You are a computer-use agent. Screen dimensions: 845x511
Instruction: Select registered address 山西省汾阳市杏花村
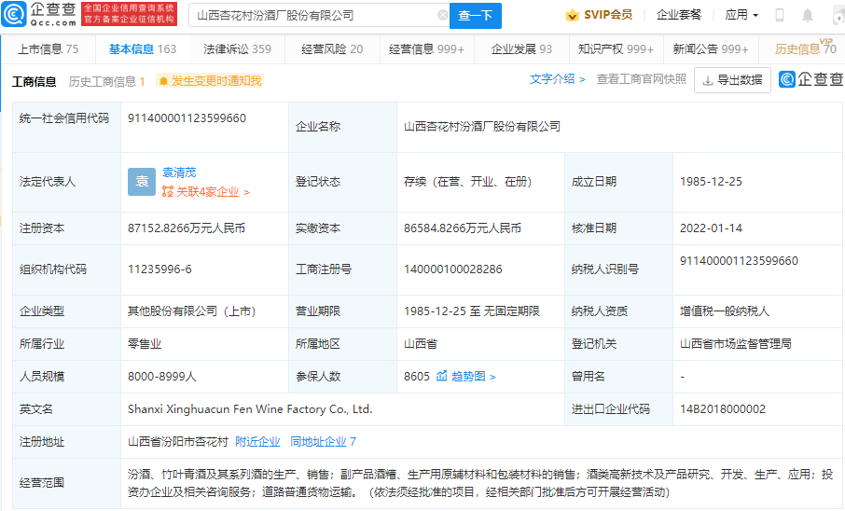click(x=178, y=442)
